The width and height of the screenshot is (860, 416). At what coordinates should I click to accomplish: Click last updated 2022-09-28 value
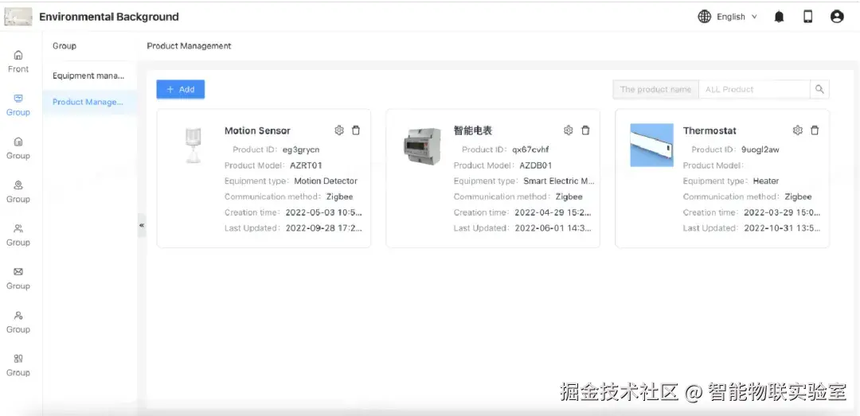(x=323, y=228)
